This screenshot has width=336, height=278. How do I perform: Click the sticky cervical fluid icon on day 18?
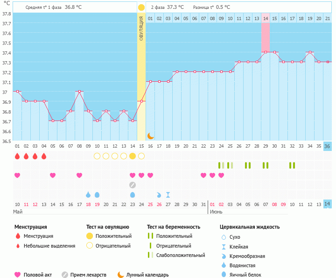click(x=168, y=195)
